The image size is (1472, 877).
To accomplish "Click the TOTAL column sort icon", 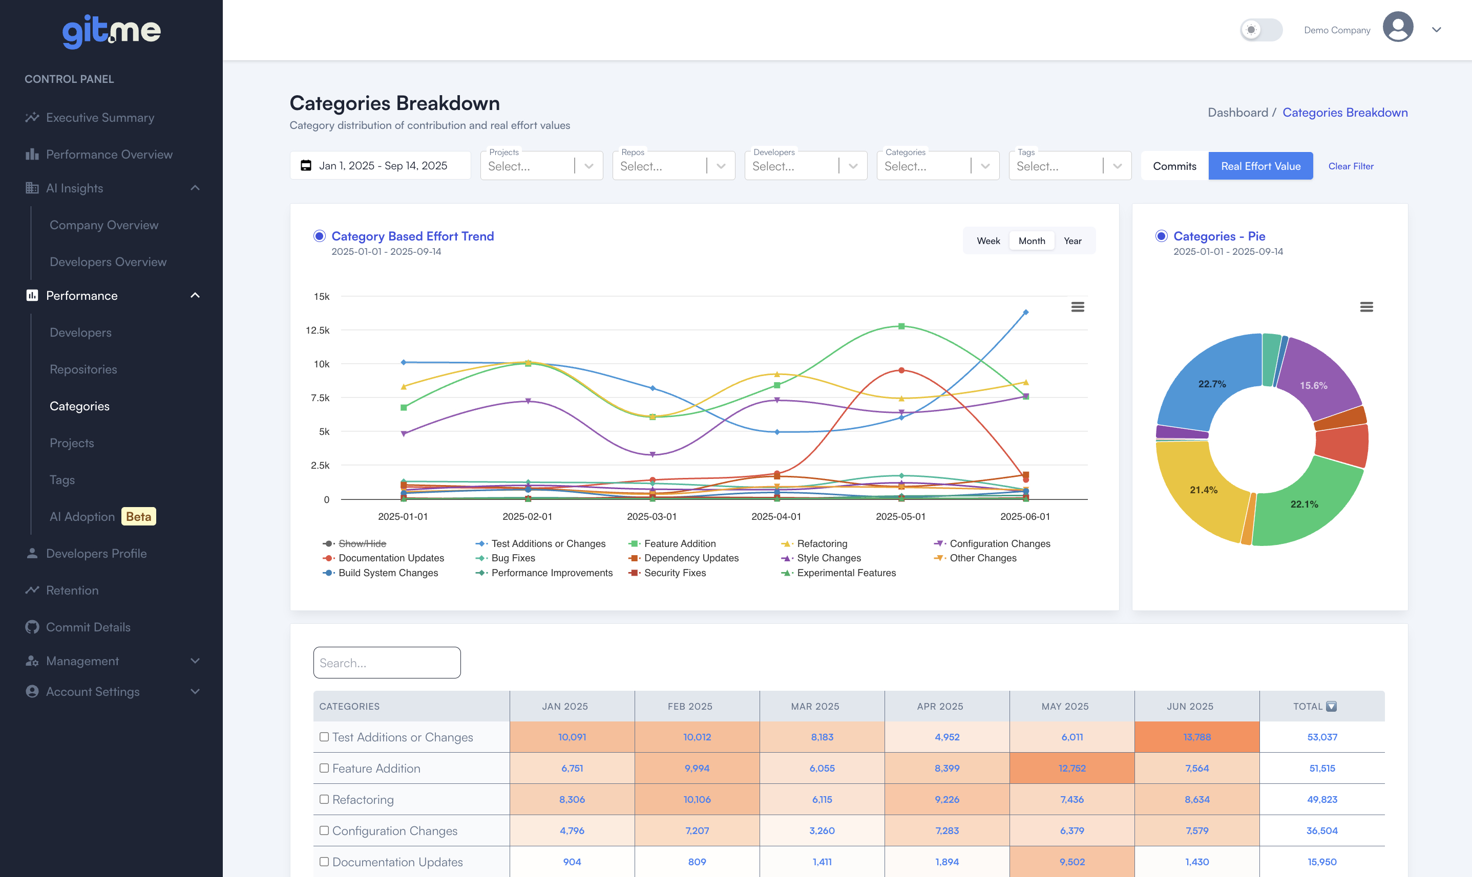I will click(x=1331, y=706).
